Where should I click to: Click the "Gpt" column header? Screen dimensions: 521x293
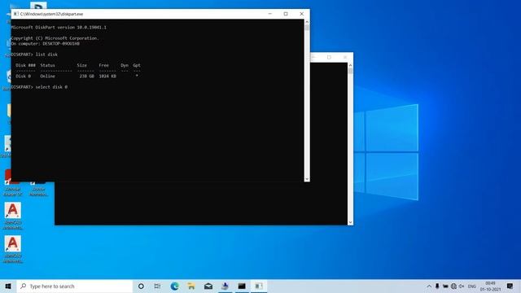click(x=137, y=65)
